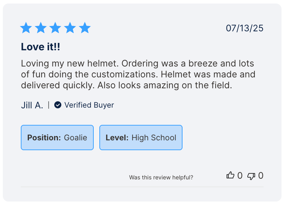The image size is (284, 204).
Task: Select the Position: Goalie tag
Action: tap(57, 138)
